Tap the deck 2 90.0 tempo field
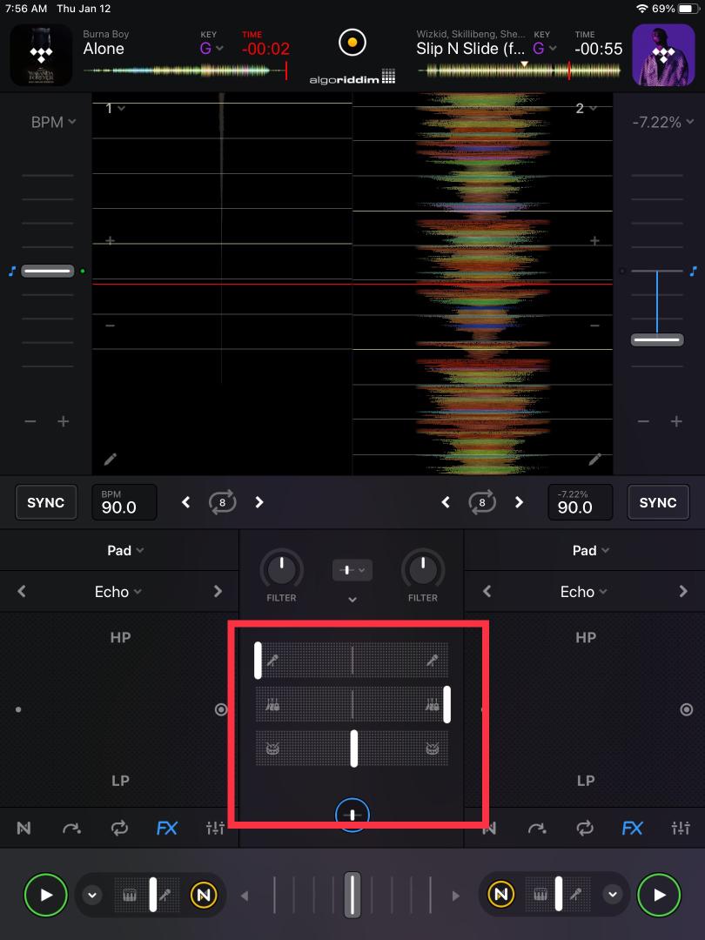This screenshot has height=940, width=705. click(x=581, y=502)
